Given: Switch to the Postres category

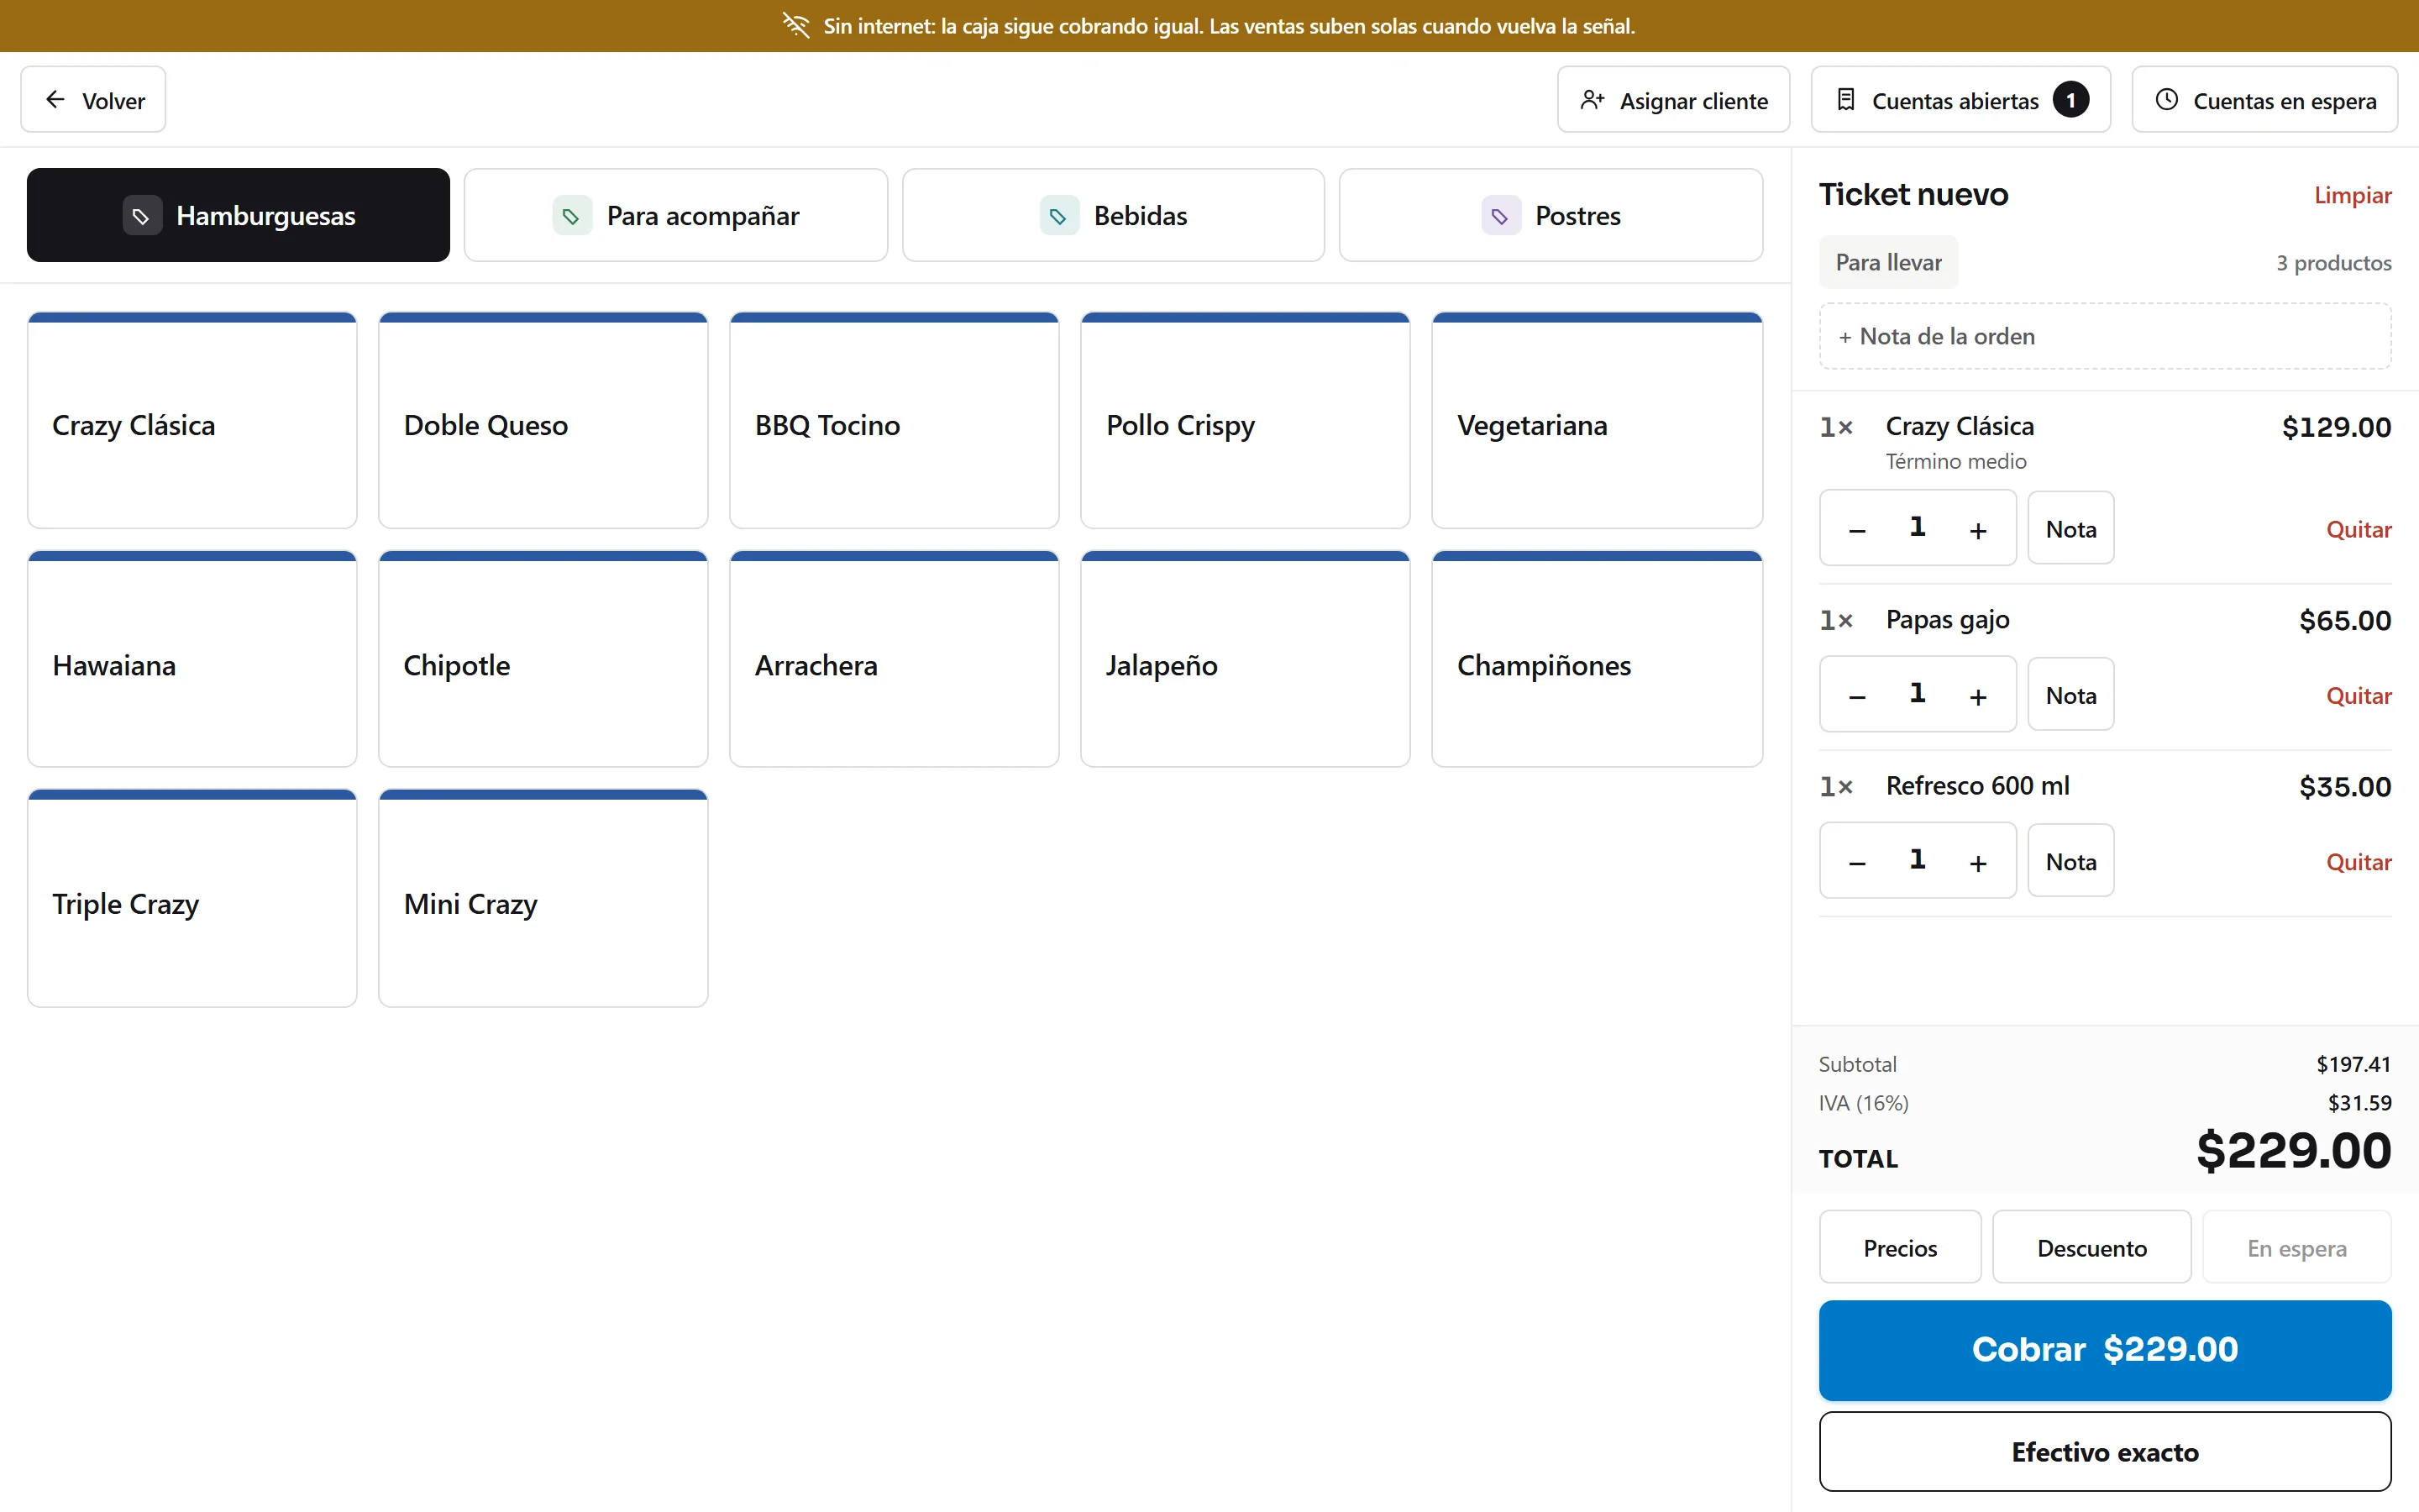Looking at the screenshot, I should [1551, 215].
